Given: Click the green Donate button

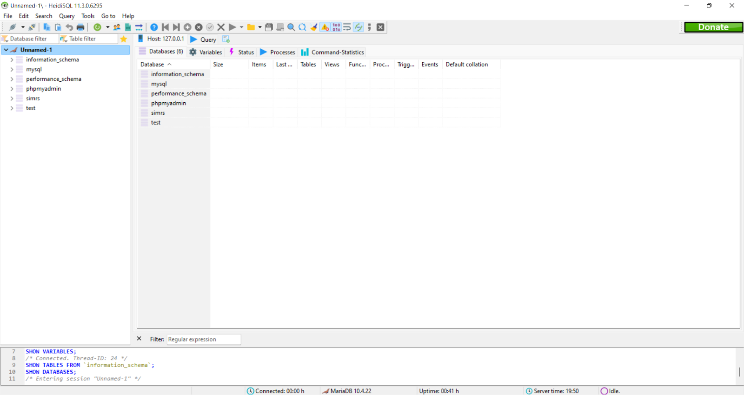Looking at the screenshot, I should [x=713, y=27].
